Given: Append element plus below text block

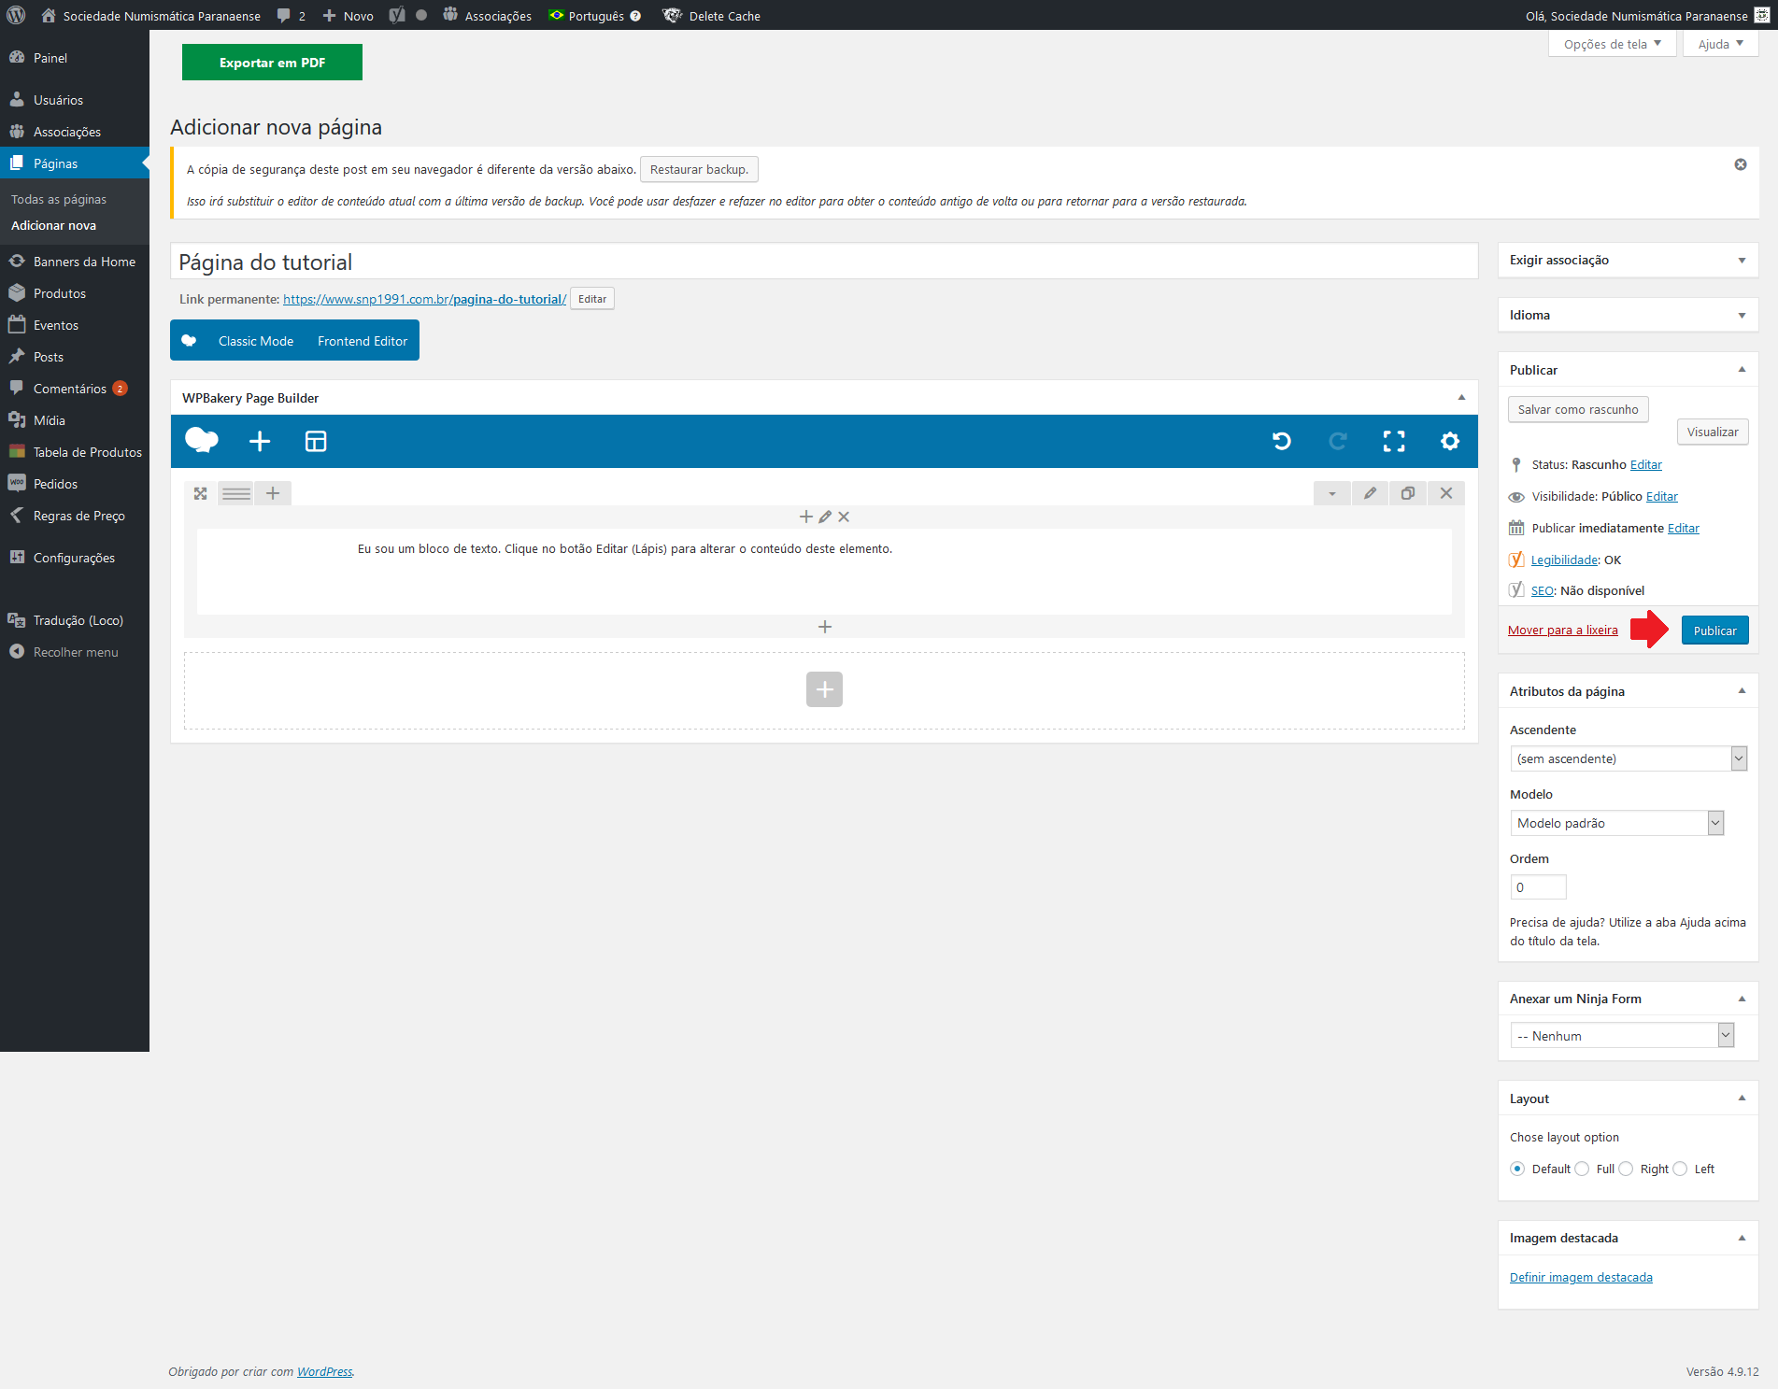Looking at the screenshot, I should coord(825,627).
